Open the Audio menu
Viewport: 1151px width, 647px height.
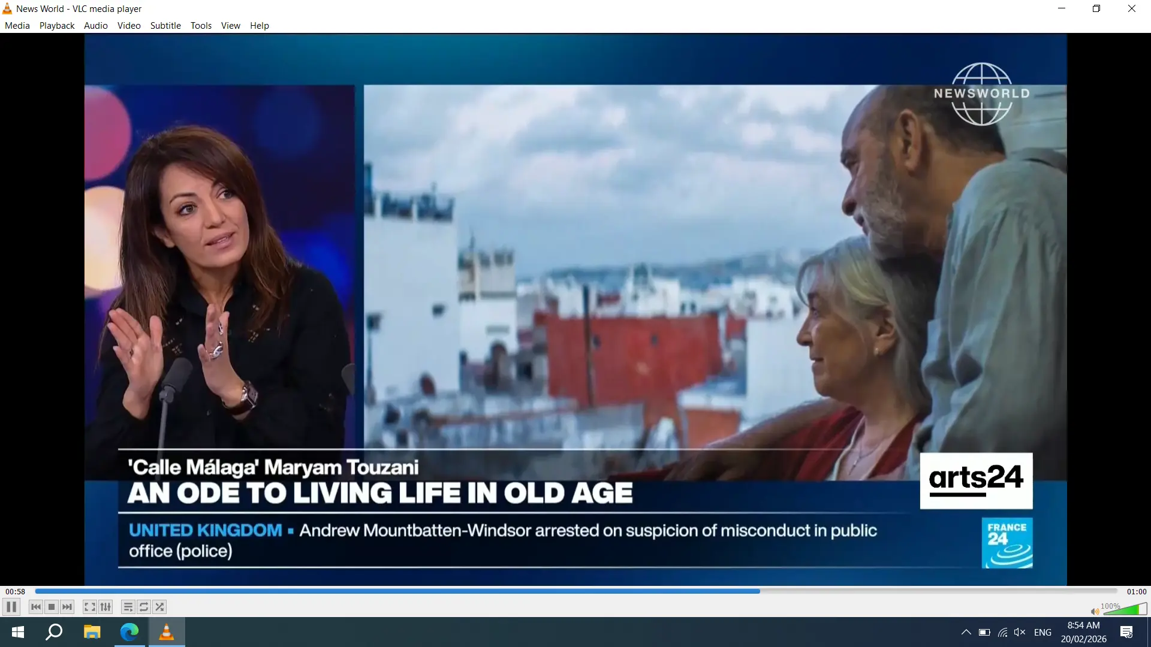click(x=96, y=26)
